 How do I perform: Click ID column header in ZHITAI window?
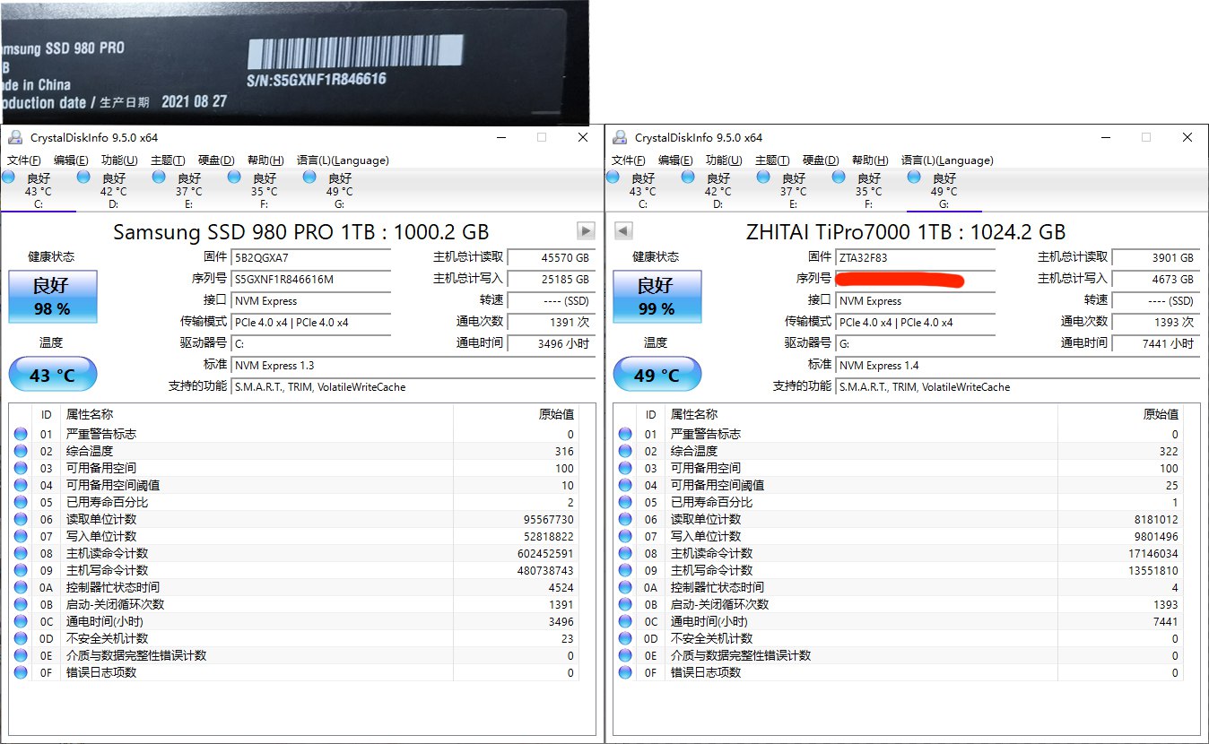651,415
